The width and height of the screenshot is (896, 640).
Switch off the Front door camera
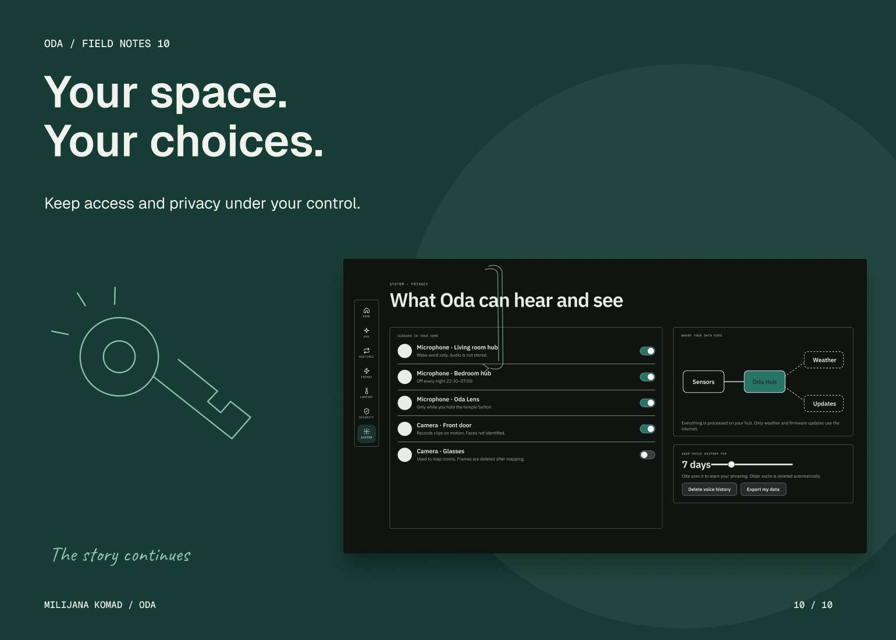click(648, 429)
